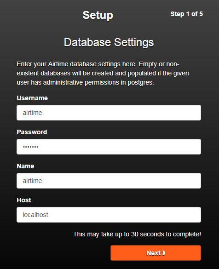
Task: Click into the database Name field
Action: pos(109,181)
